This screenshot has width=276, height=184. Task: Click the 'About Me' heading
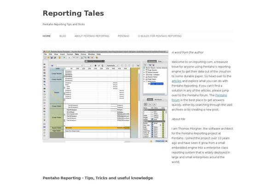click(x=178, y=119)
